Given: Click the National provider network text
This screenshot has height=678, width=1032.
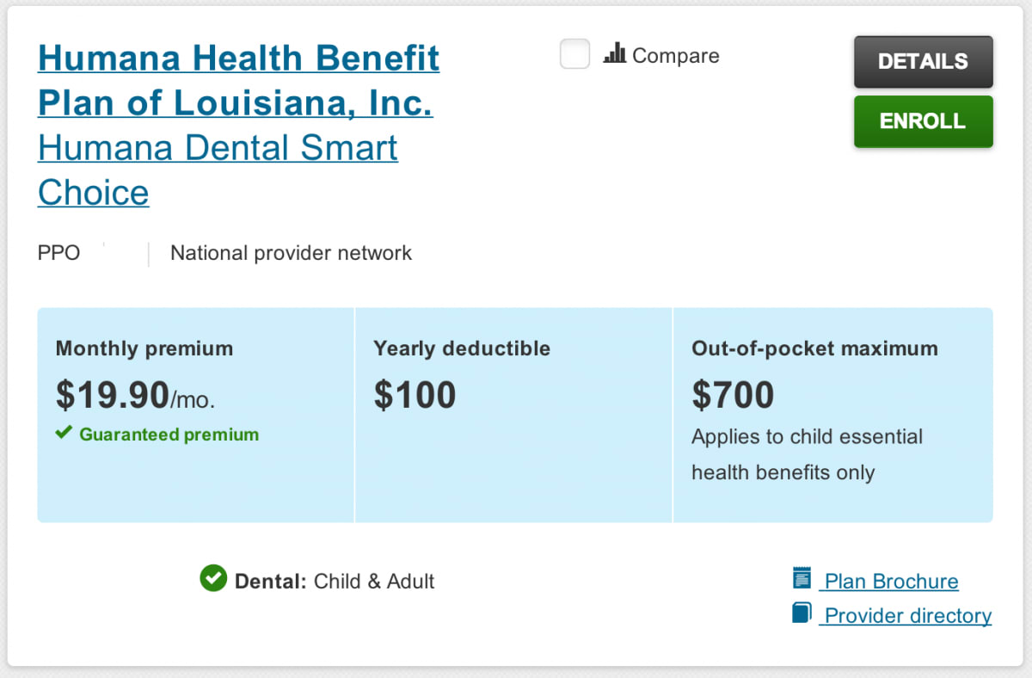Looking at the screenshot, I should point(292,253).
